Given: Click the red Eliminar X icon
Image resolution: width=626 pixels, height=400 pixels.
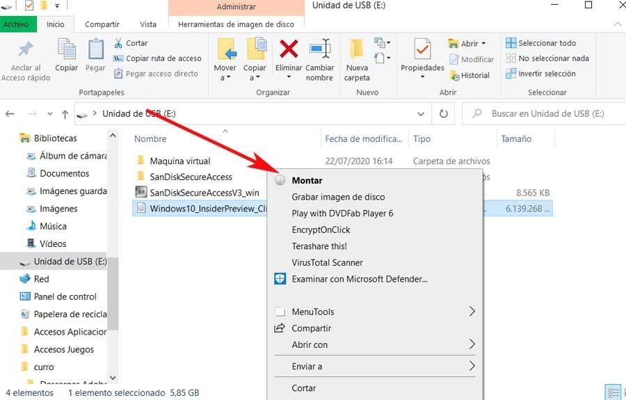Looking at the screenshot, I should click(x=289, y=49).
